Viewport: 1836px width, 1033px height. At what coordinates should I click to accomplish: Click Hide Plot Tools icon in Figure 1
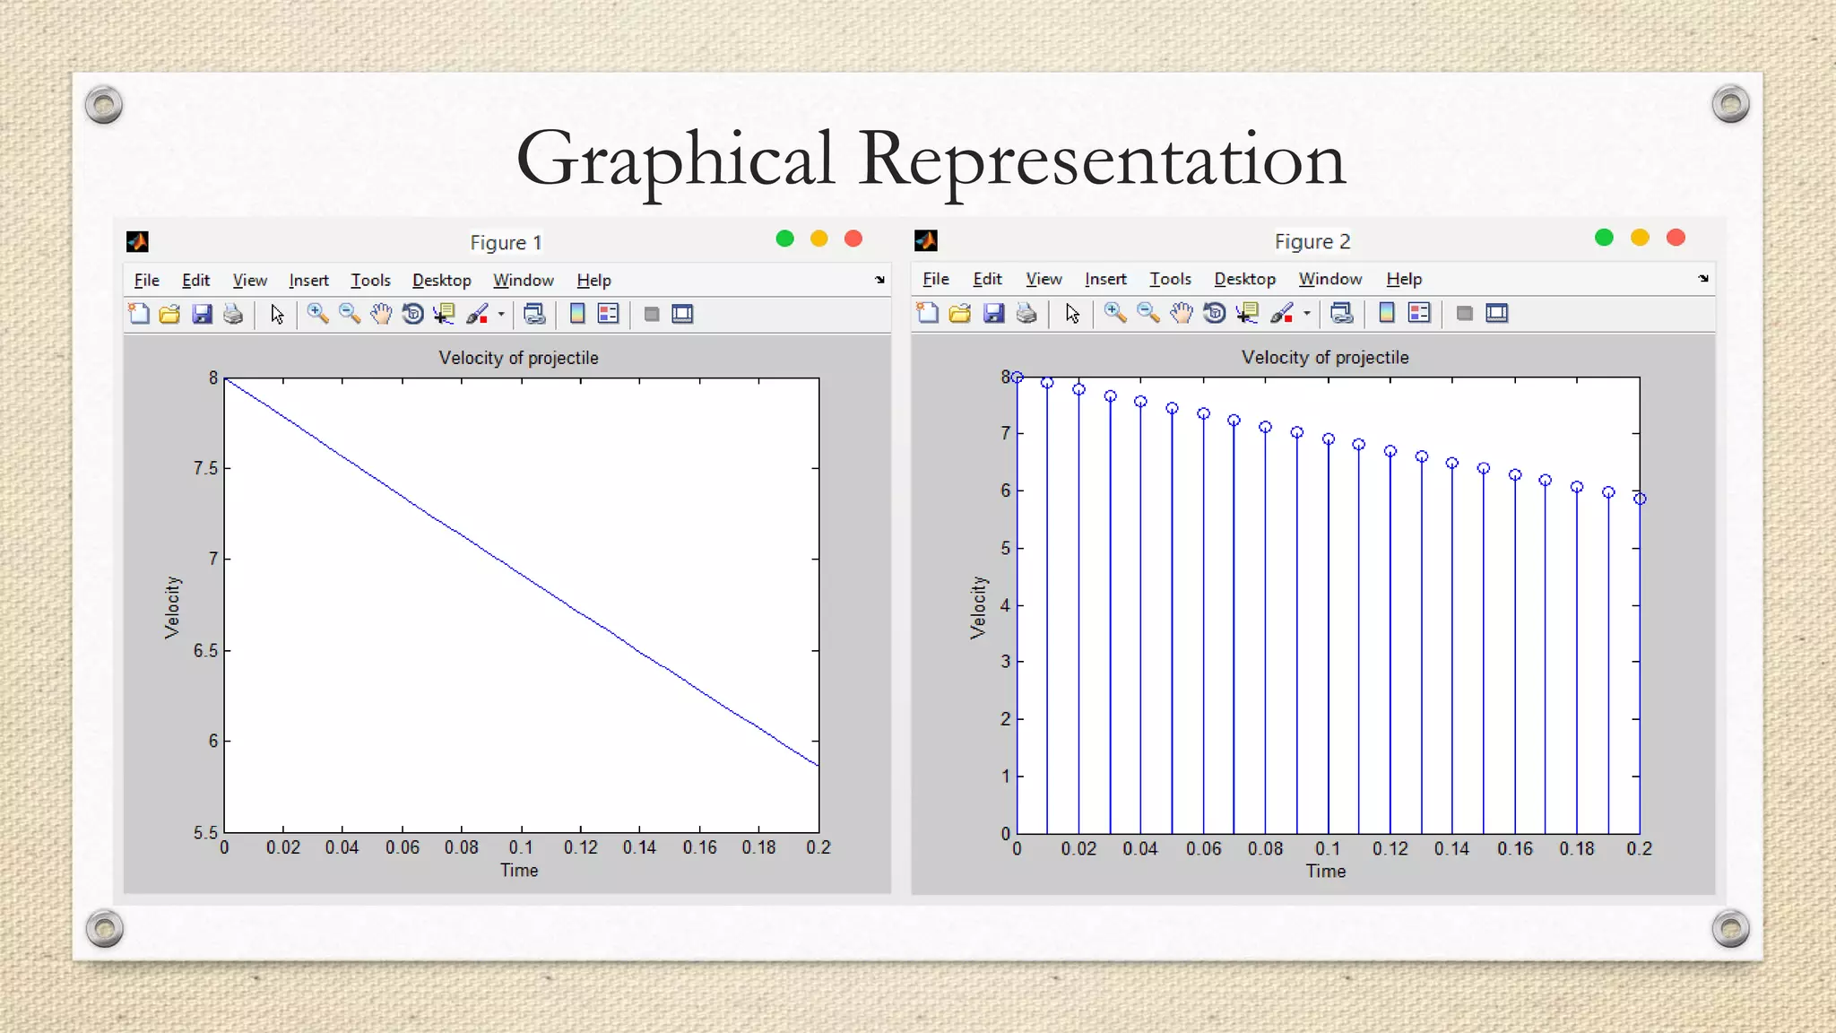(x=652, y=314)
